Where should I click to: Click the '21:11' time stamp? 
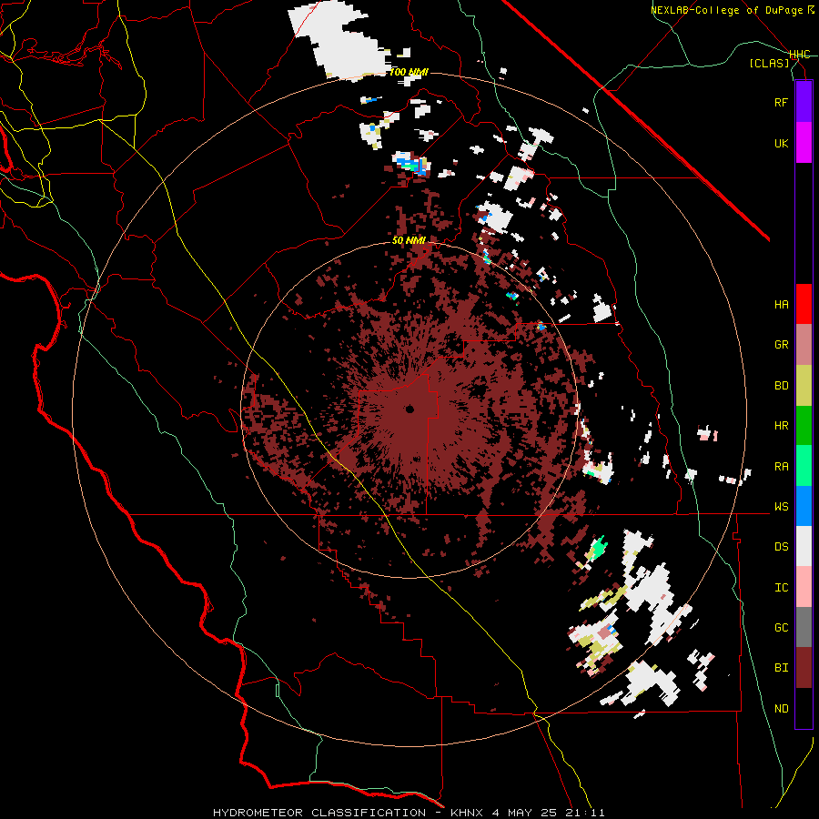click(585, 813)
